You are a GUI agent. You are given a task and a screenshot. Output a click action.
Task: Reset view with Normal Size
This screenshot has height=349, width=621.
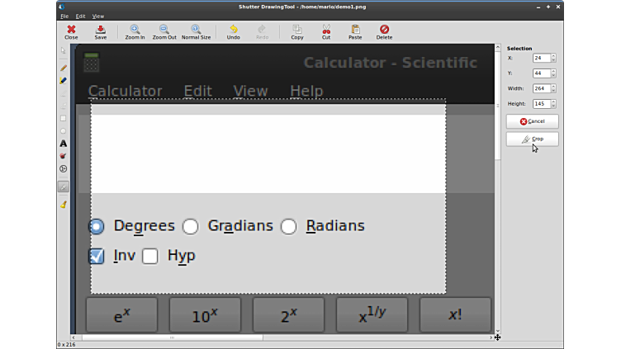tap(196, 31)
